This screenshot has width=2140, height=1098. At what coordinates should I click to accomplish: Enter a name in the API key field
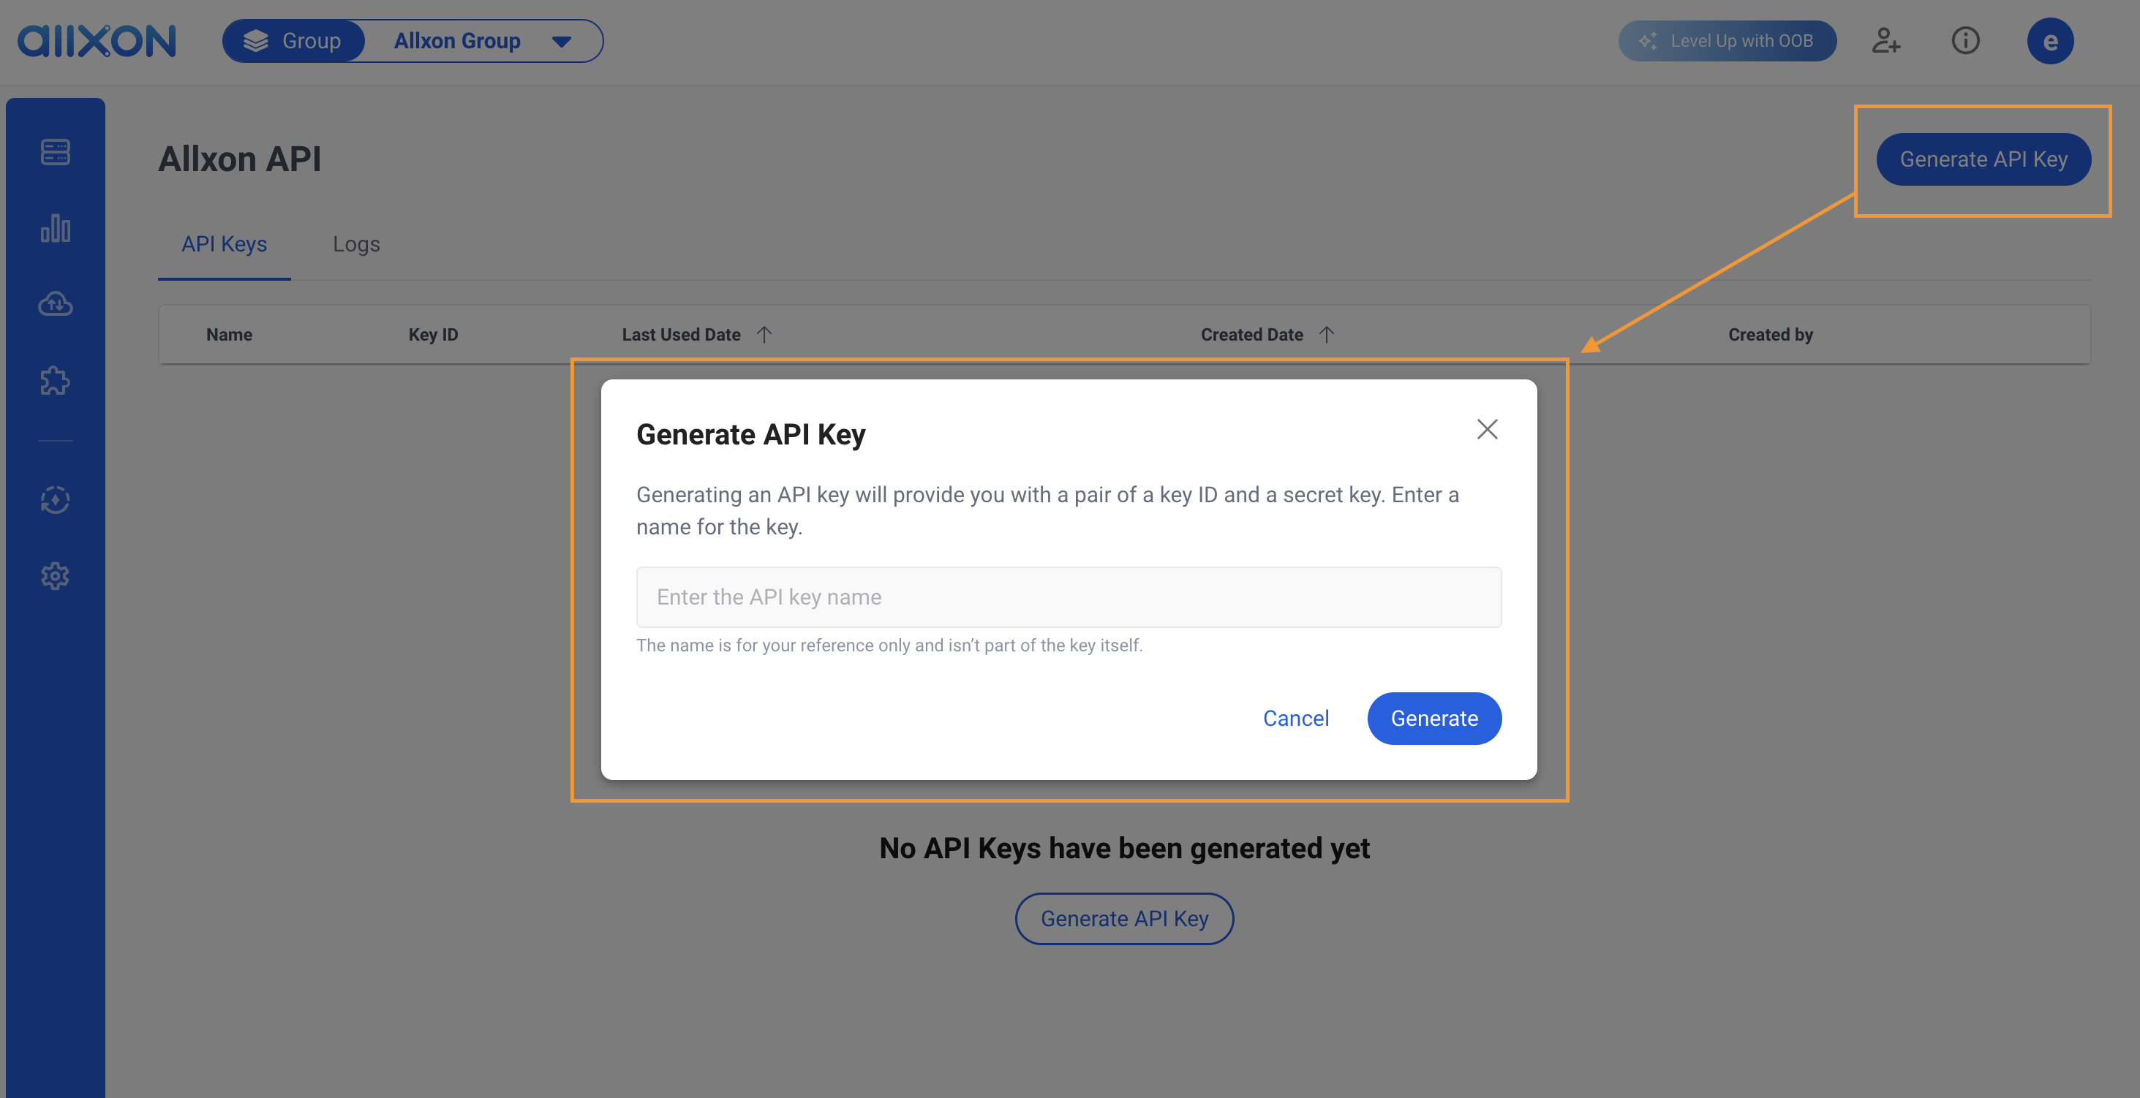pos(1069,597)
